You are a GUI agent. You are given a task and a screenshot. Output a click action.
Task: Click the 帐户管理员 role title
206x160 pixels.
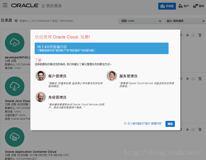click(x=57, y=76)
